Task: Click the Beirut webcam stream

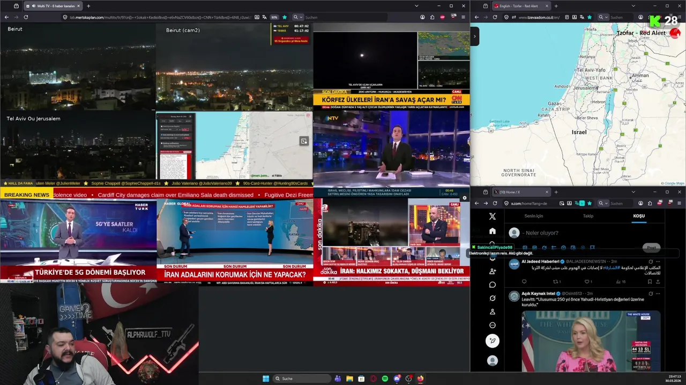Action: (78, 67)
